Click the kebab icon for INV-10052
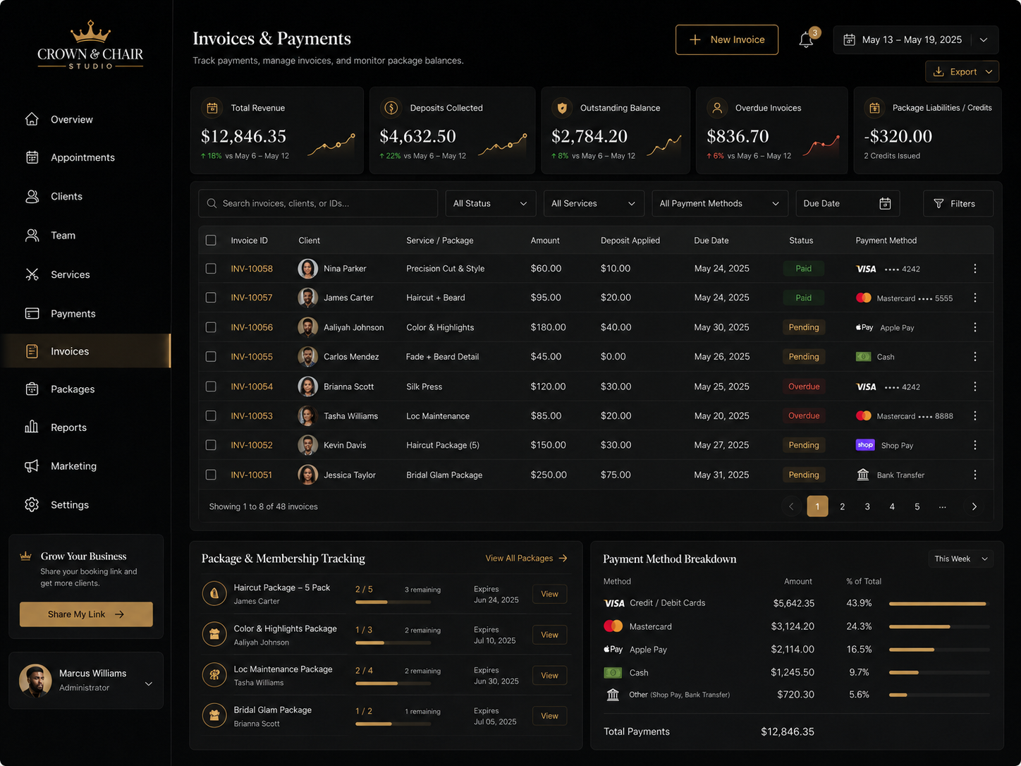Screen dimensions: 1021x766 [975, 445]
